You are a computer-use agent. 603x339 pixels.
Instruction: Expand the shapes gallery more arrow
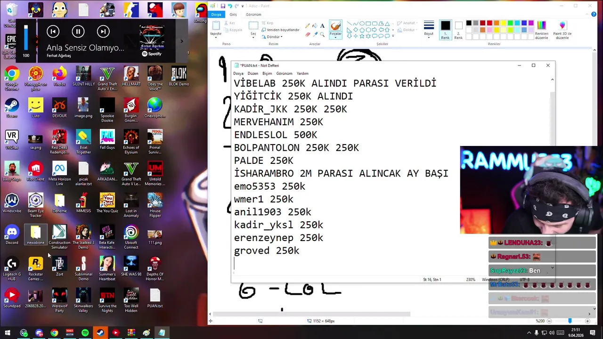(x=393, y=36)
